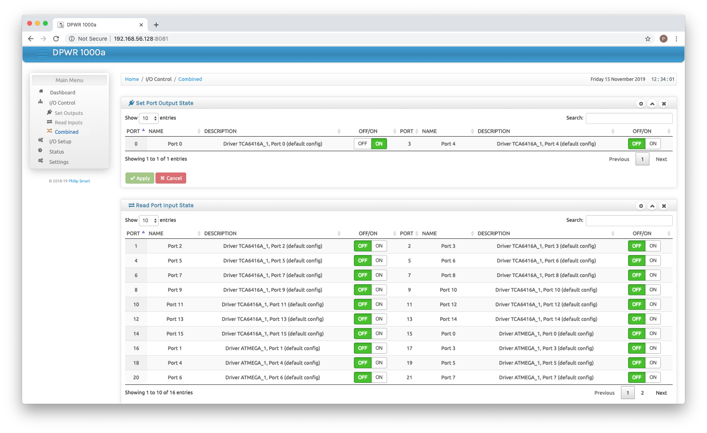Click the Dashboard home icon in sidebar
Screen dimensions: 707x433
(x=41, y=92)
